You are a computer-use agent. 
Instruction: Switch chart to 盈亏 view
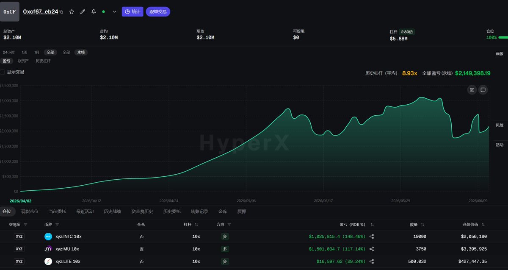click(6, 61)
